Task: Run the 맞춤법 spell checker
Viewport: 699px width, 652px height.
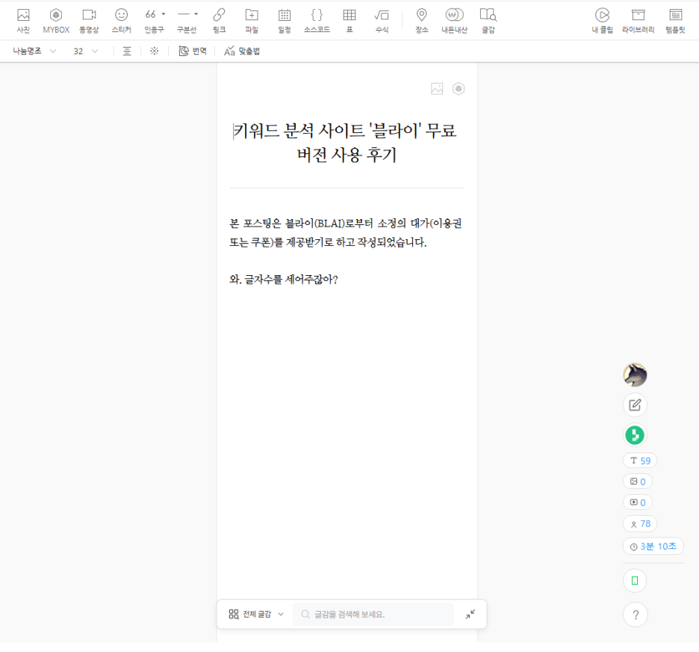Action: point(242,52)
